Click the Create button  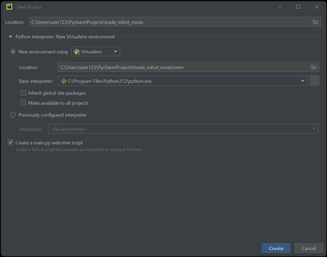[276, 248]
